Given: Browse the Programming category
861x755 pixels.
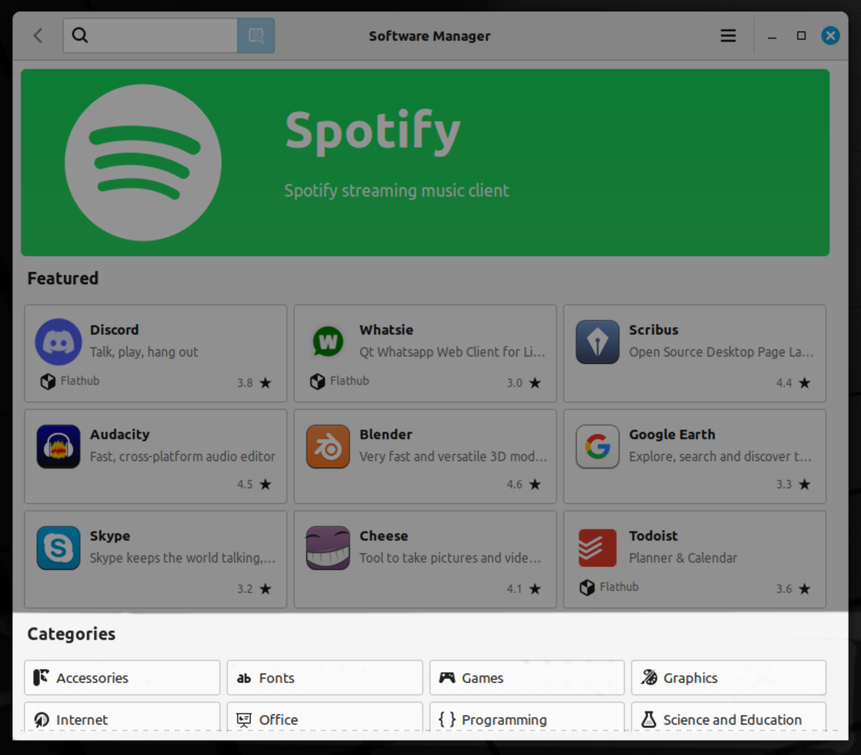Looking at the screenshot, I should coord(527,717).
